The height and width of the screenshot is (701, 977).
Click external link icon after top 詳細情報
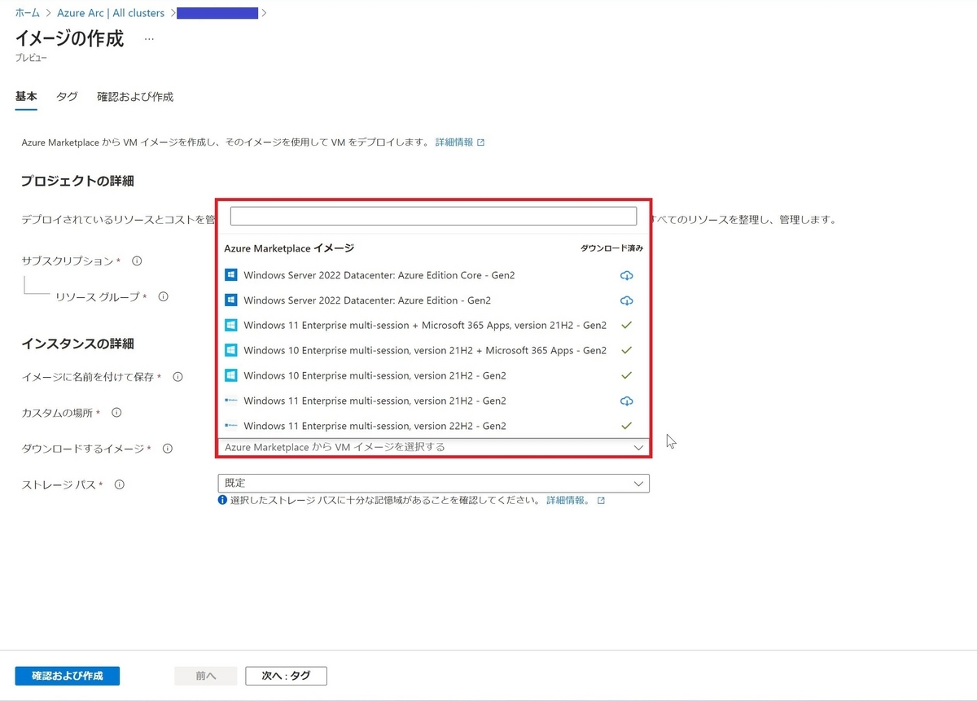(480, 142)
